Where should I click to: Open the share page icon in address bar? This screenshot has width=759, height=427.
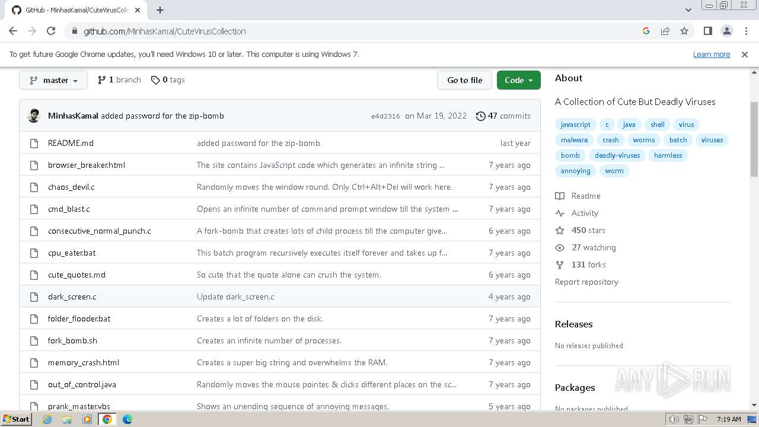(x=665, y=31)
